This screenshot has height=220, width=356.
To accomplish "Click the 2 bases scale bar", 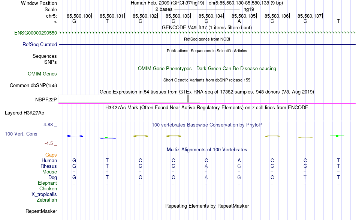I will tap(207, 9).
